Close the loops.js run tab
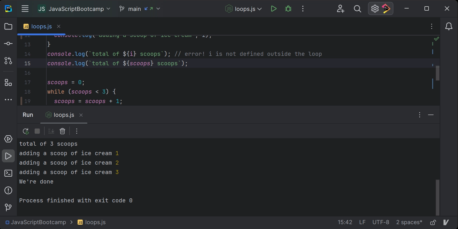The width and height of the screenshot is (458, 229). [81, 115]
